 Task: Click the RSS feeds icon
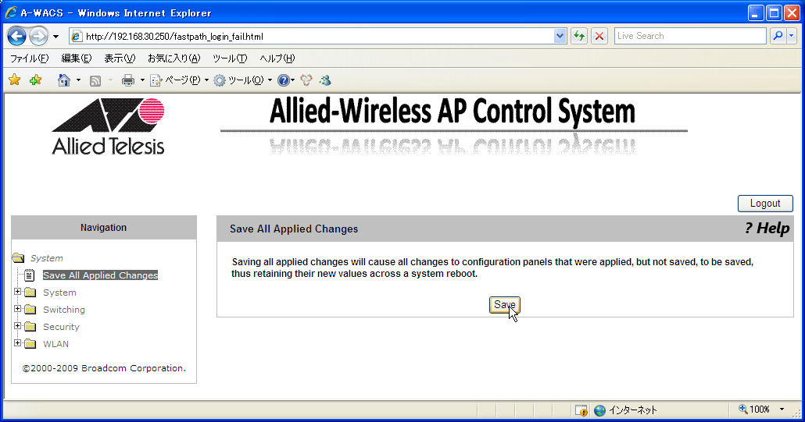[95, 80]
